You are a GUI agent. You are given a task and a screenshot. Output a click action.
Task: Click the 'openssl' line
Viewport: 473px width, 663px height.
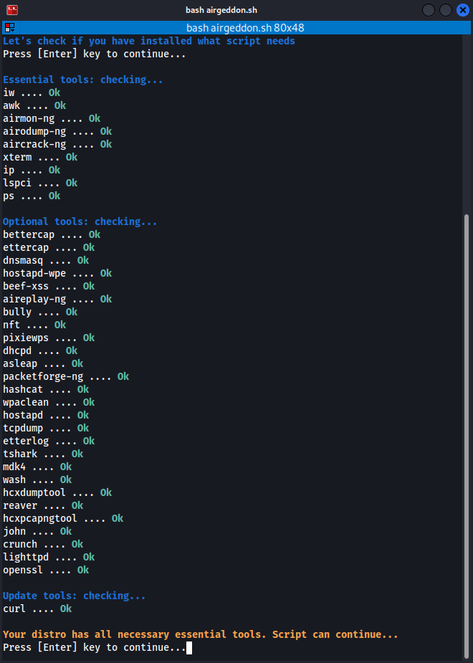[46, 570]
